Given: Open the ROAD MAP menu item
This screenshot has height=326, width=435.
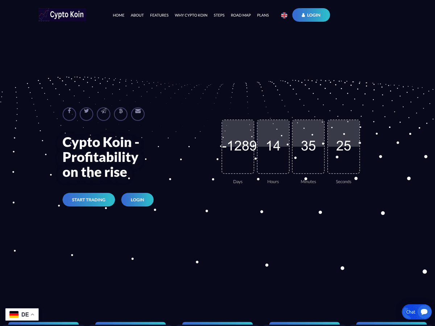Looking at the screenshot, I should tap(241, 15).
